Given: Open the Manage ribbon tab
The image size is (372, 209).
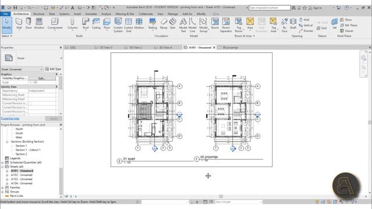Looking at the screenshot, I should (173, 14).
